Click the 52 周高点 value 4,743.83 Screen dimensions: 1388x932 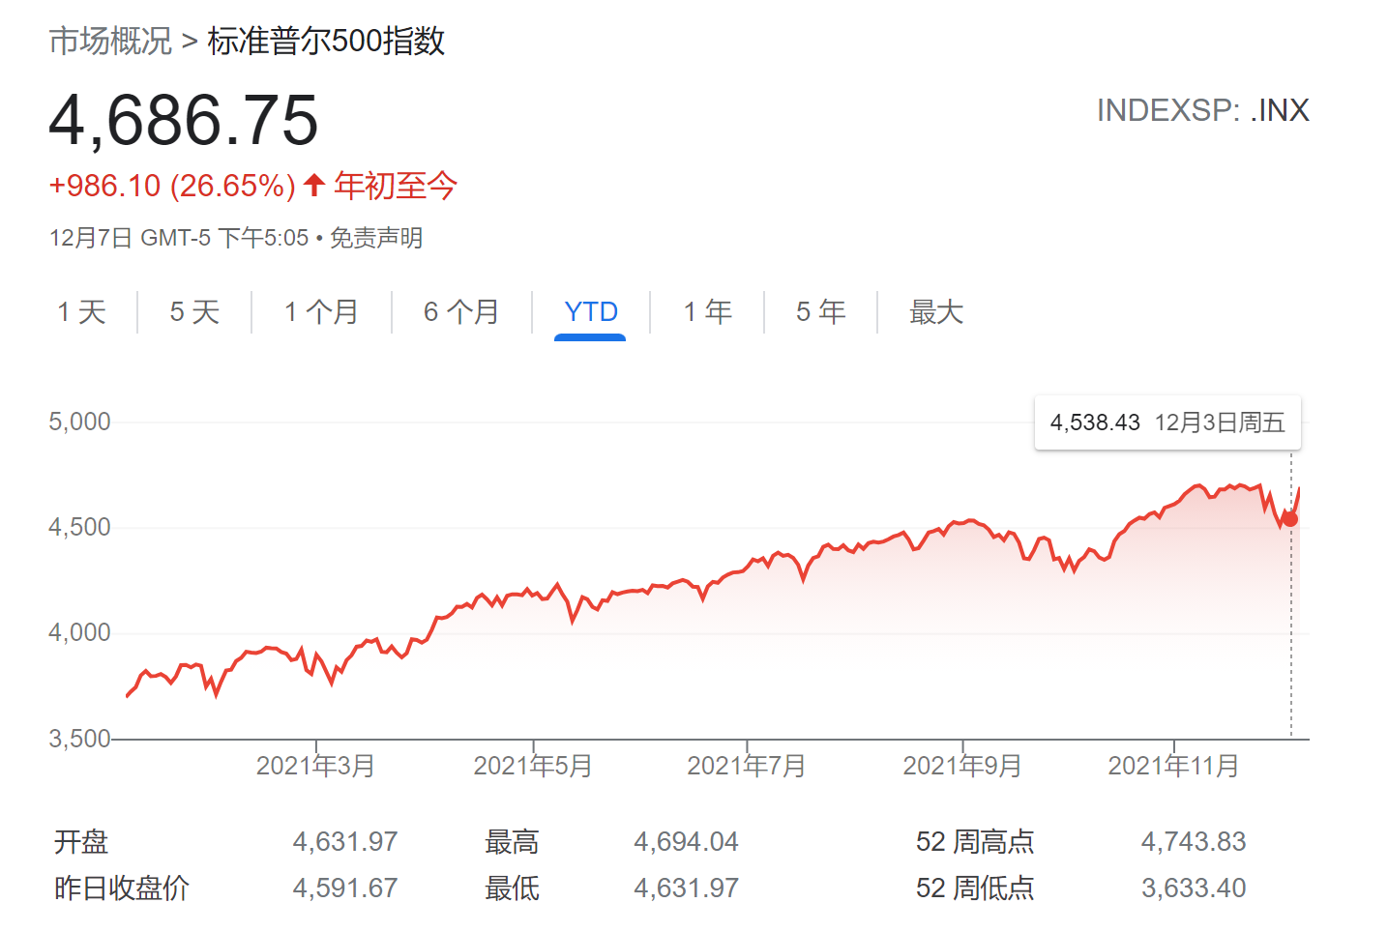click(1194, 841)
